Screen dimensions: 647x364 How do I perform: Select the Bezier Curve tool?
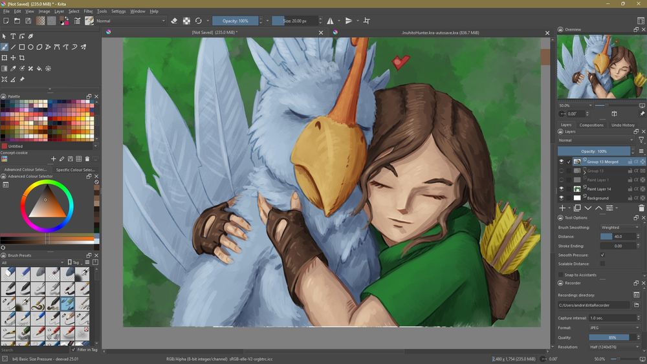(x=57, y=47)
